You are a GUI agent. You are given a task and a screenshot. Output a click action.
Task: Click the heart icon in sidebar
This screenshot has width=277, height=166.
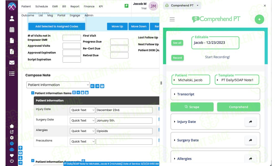[x=12, y=155]
